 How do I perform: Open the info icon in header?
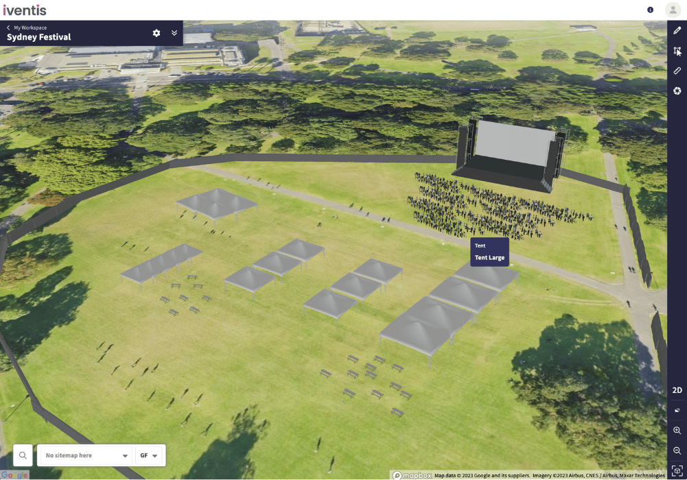tap(651, 10)
